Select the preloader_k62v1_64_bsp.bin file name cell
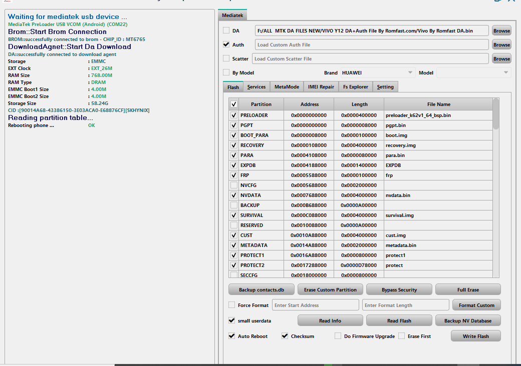 point(438,115)
